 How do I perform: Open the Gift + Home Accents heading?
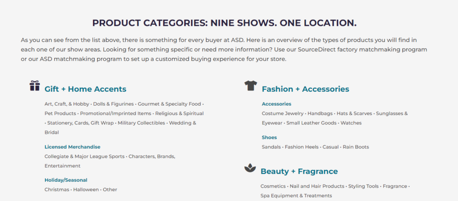coord(85,89)
